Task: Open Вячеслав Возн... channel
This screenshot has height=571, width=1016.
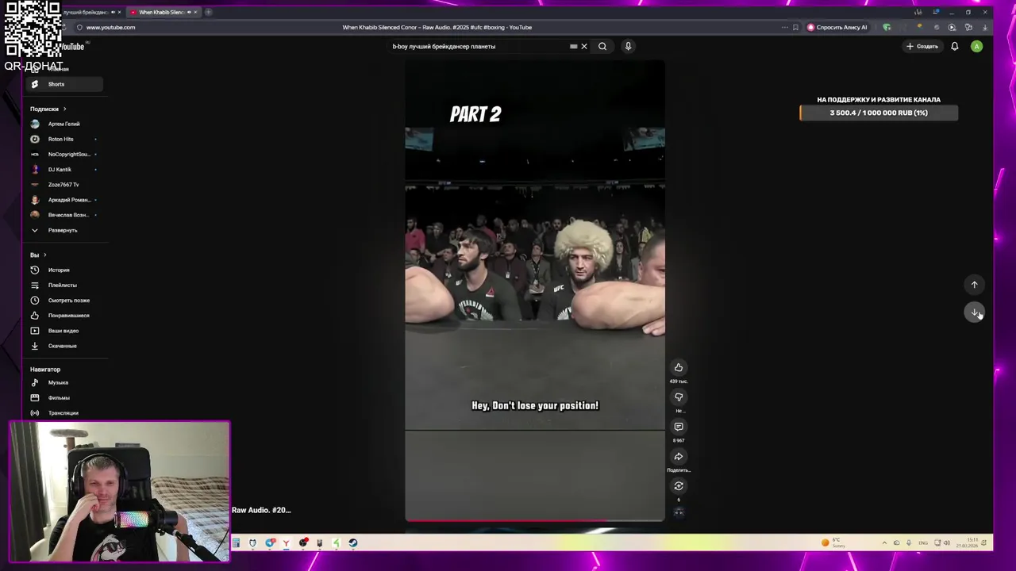Action: pyautogui.click(x=63, y=214)
